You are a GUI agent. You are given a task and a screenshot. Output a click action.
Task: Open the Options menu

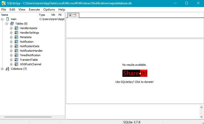49,9
